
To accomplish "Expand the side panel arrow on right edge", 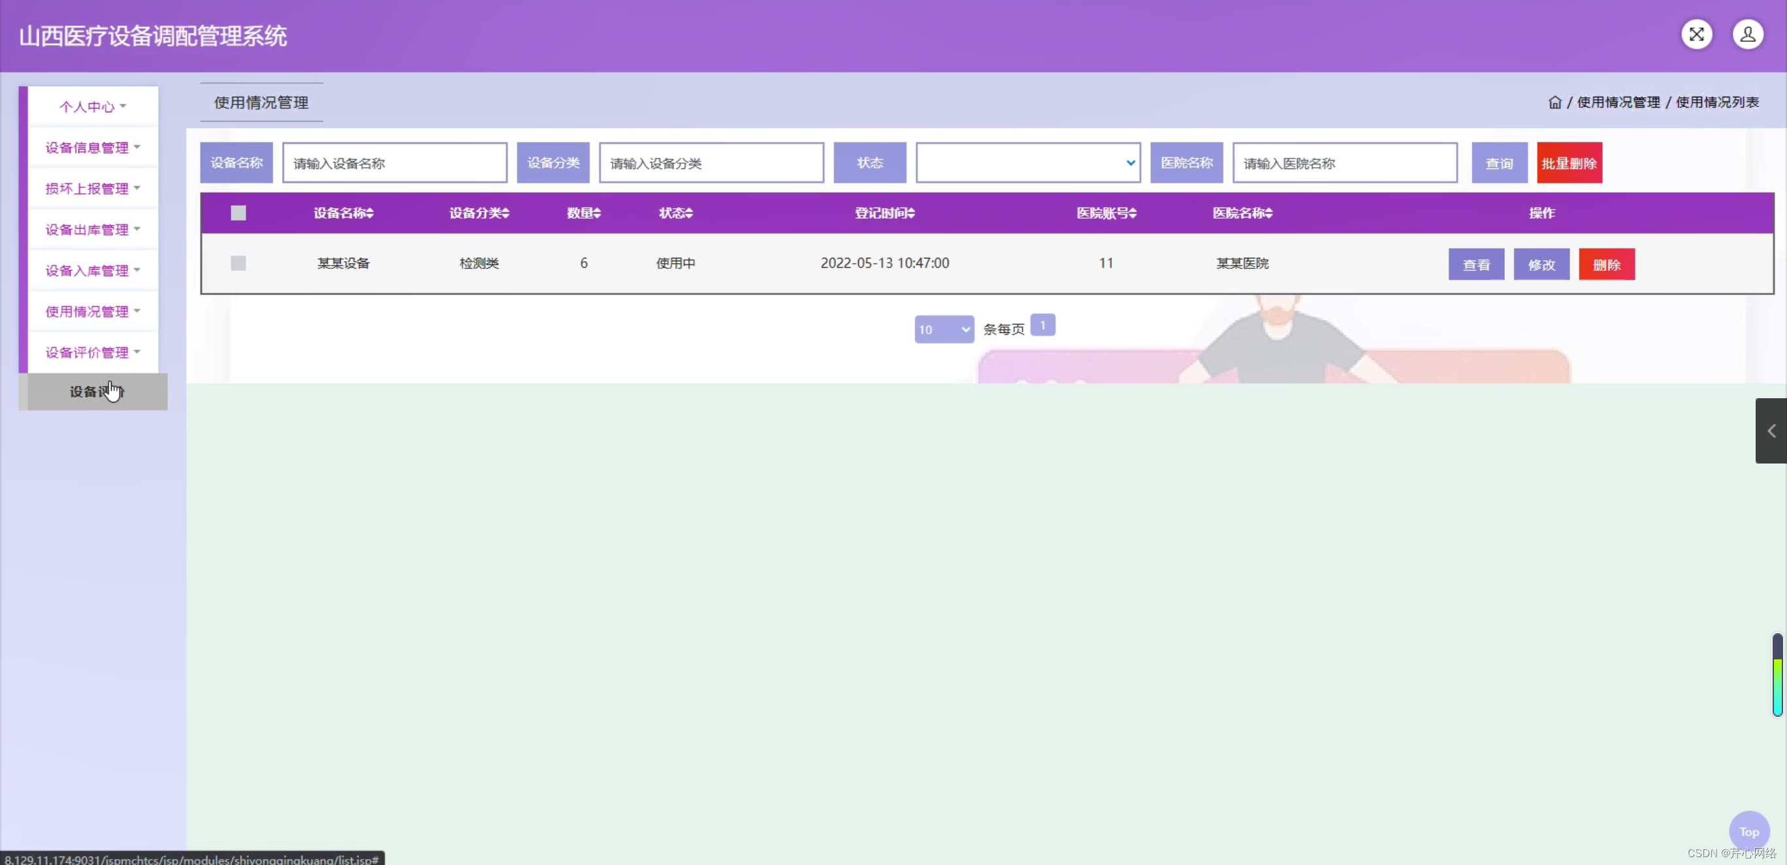I will point(1771,430).
